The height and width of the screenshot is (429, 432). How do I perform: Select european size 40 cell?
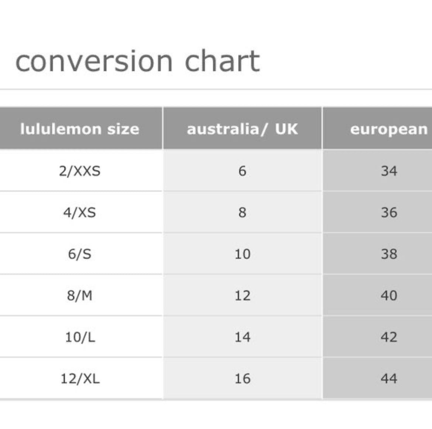point(377,295)
